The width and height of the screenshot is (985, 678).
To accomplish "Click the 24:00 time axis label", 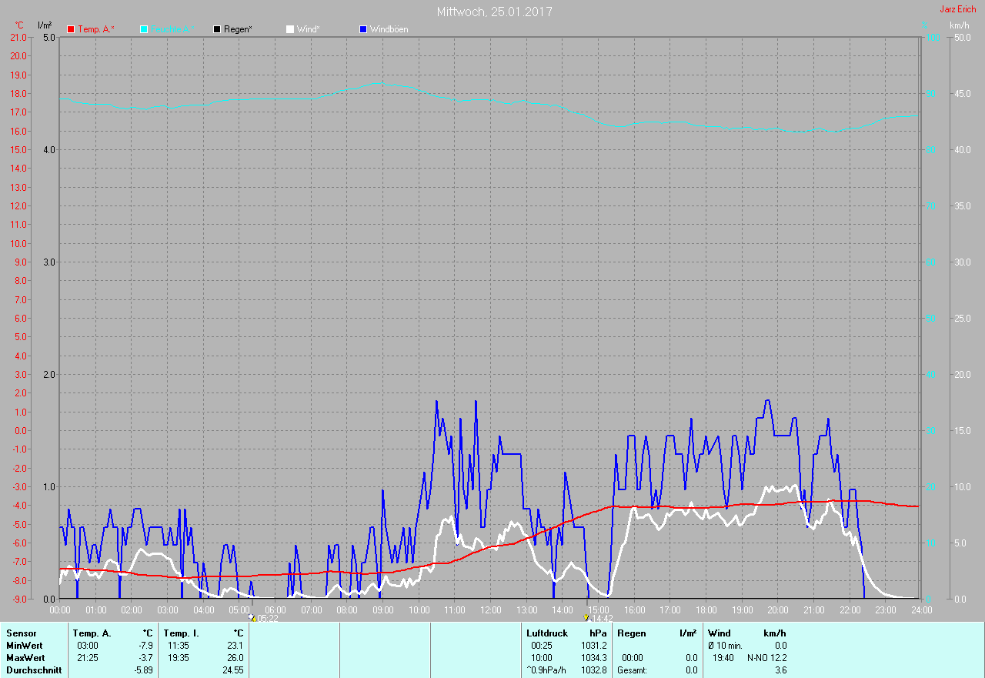I will [921, 610].
